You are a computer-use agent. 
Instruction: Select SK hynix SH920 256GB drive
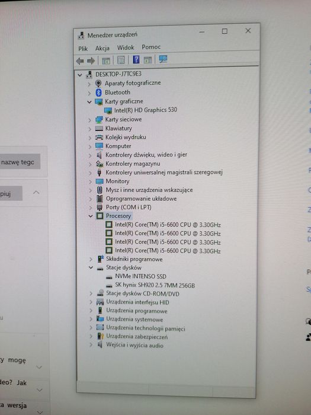pyautogui.click(x=155, y=285)
